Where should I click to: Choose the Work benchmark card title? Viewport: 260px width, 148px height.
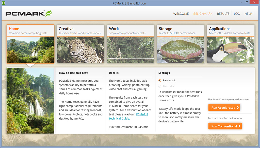tap(114, 29)
